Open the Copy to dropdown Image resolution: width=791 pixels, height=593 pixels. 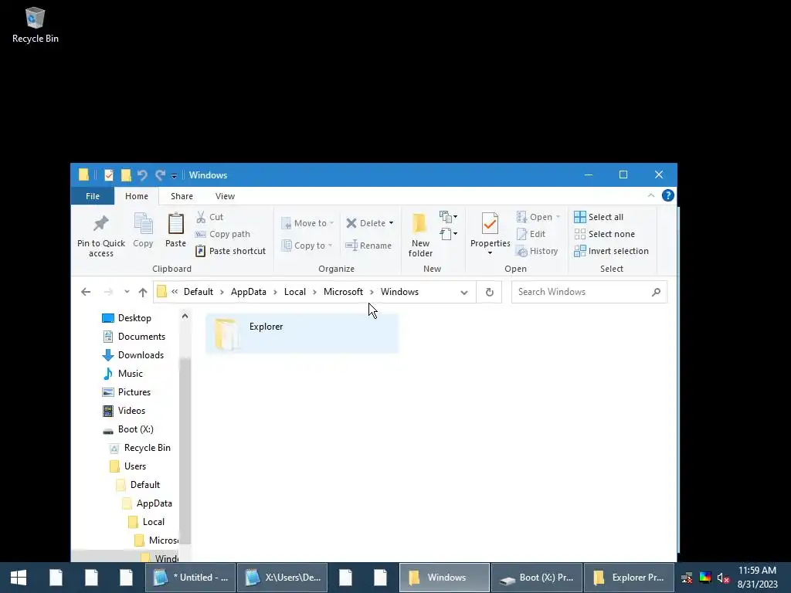(307, 246)
